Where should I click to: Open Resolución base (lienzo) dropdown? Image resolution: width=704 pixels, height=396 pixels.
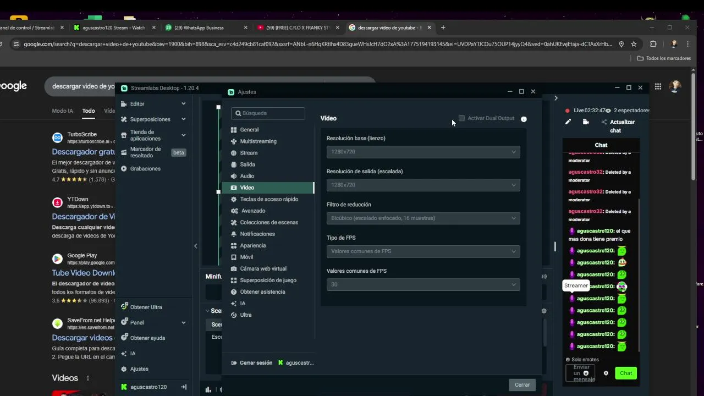423,152
